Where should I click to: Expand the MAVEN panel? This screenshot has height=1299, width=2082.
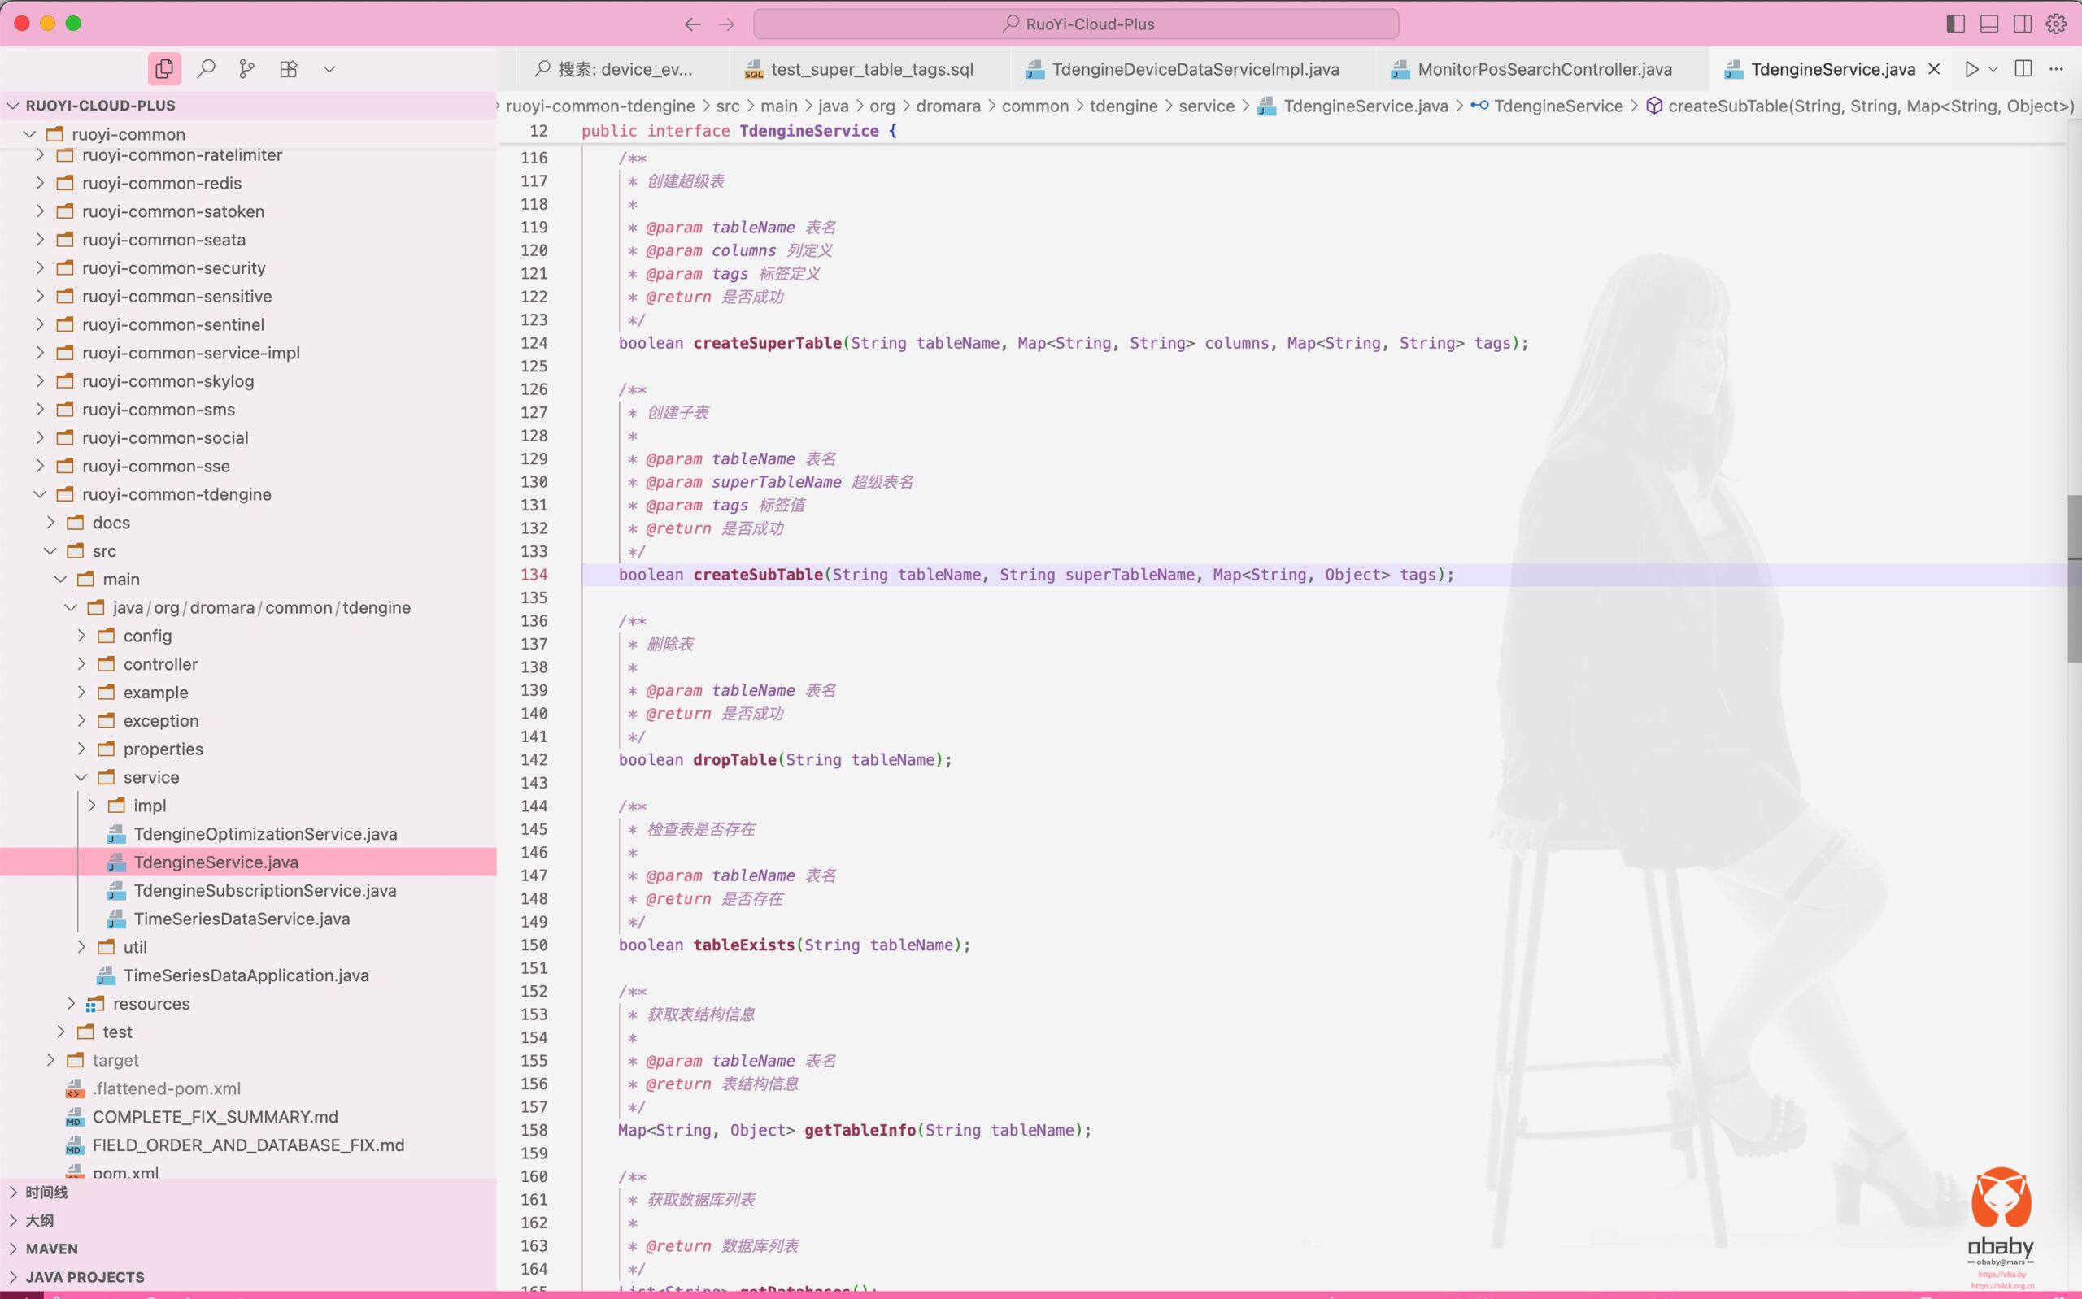click(248, 1249)
